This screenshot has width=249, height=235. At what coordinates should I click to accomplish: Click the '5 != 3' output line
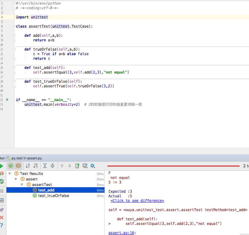coord(115,182)
